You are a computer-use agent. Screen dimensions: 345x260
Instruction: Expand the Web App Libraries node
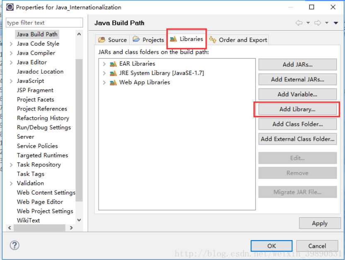pyautogui.click(x=104, y=83)
